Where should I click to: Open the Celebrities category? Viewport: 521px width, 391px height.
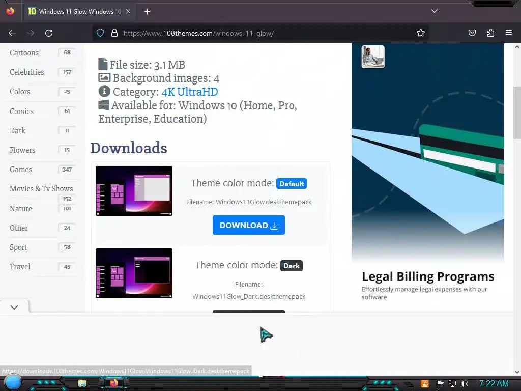click(x=26, y=72)
